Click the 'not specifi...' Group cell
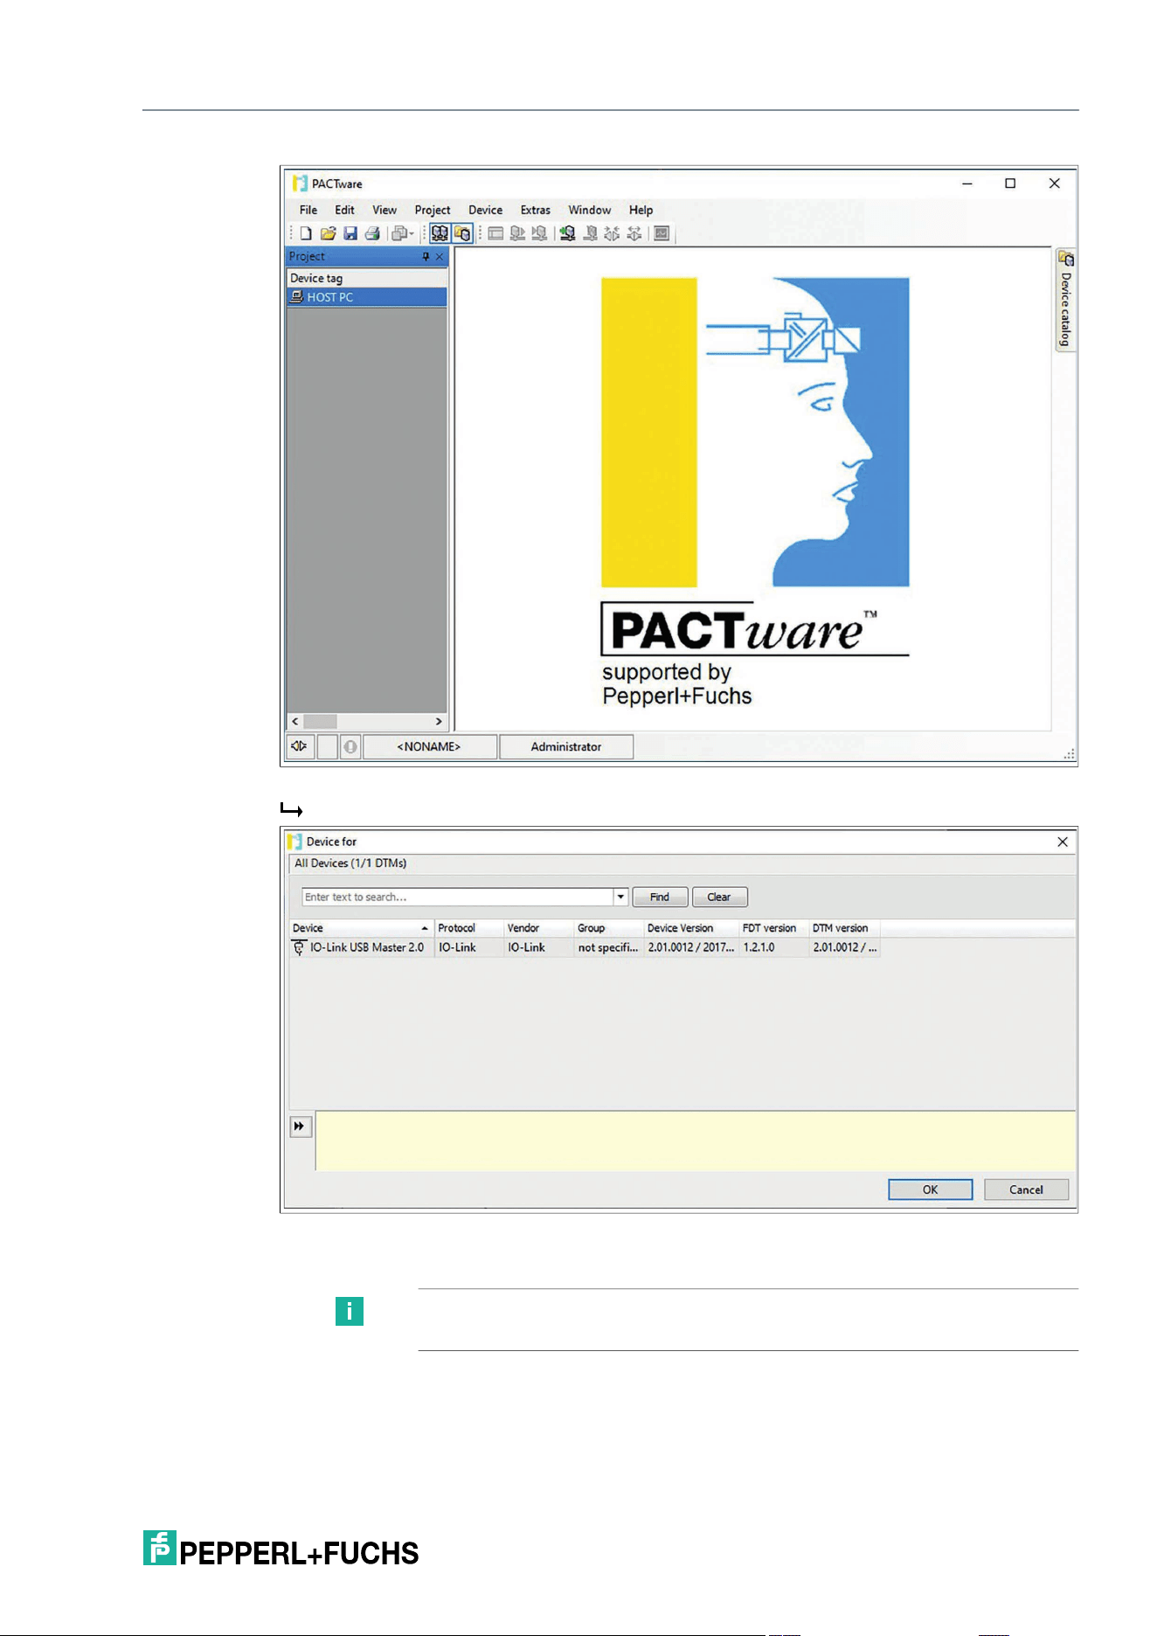The height and width of the screenshot is (1636, 1157). (608, 947)
